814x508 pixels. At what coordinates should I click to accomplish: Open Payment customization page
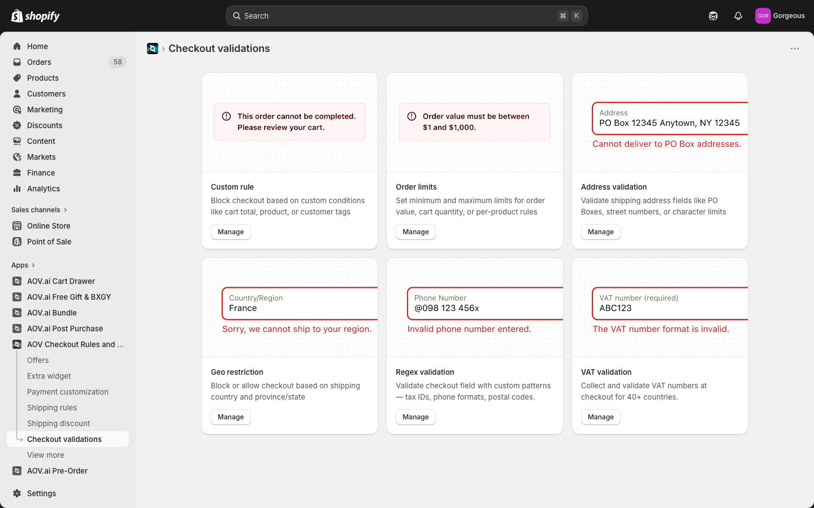pyautogui.click(x=68, y=392)
